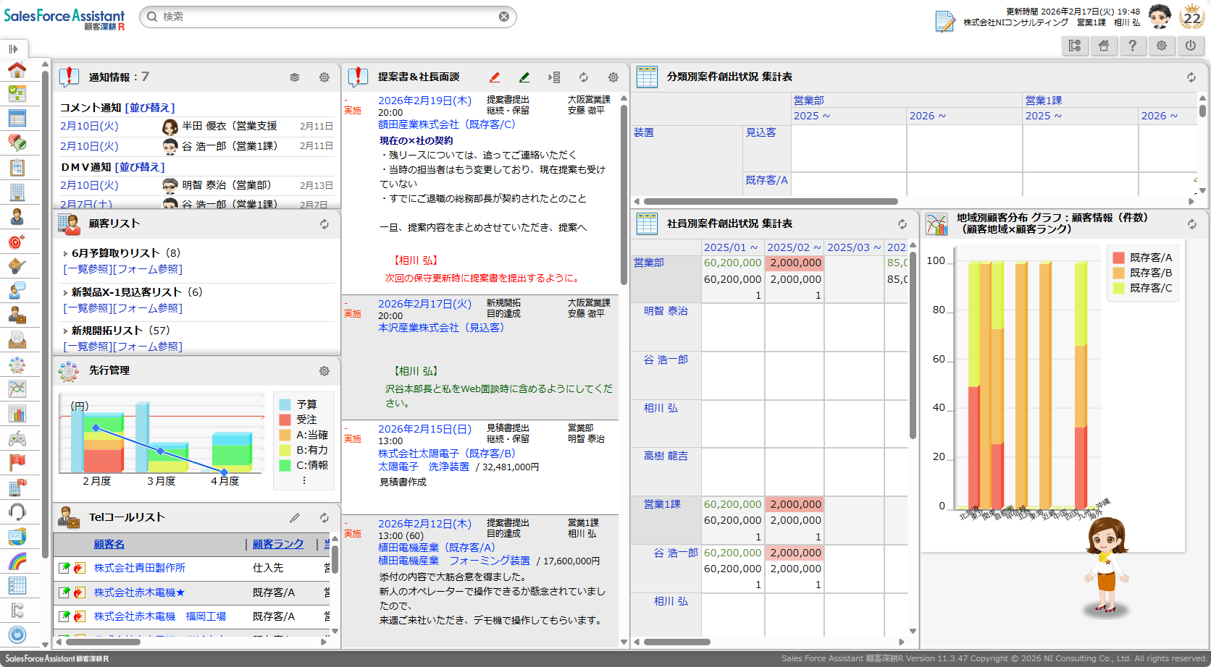Open the help question mark icon

pos(1133,46)
